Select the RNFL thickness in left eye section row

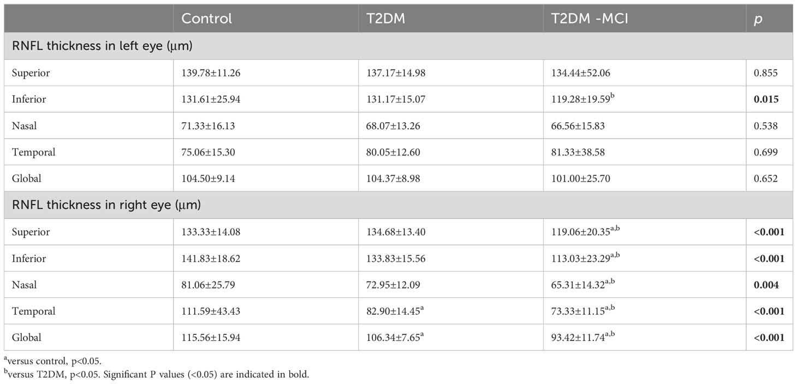tap(398, 46)
